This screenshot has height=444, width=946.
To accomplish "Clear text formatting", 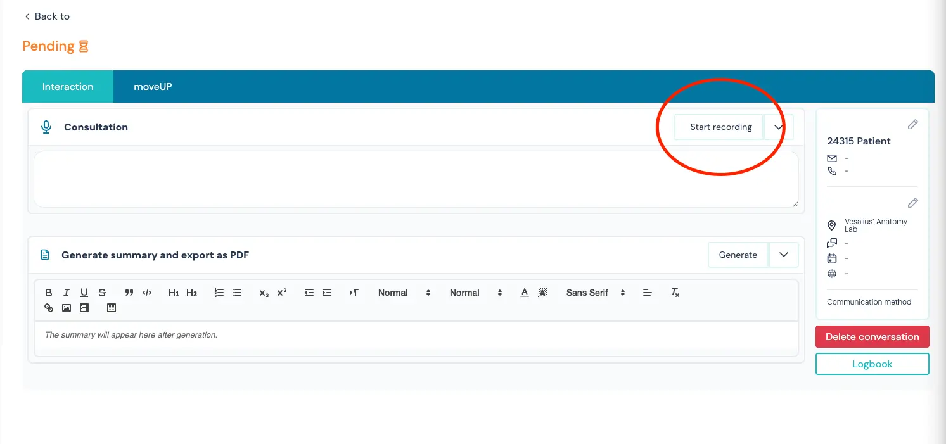I will [x=675, y=293].
